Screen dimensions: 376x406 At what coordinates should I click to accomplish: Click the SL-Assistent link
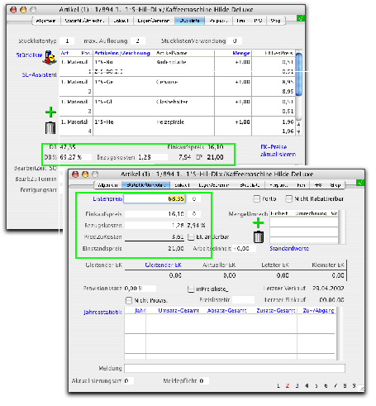pos(40,74)
